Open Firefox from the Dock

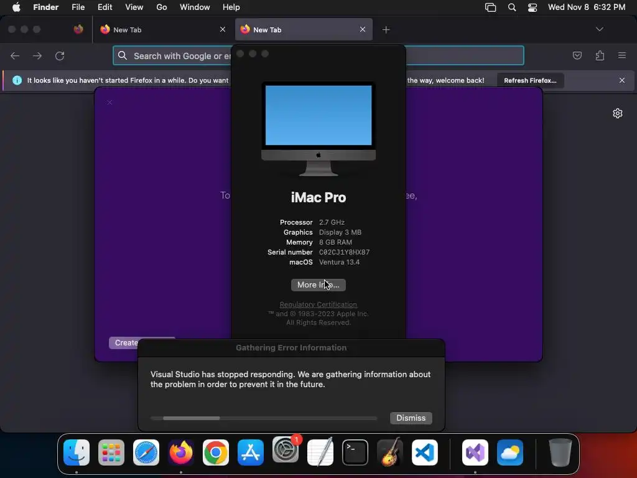(x=181, y=452)
